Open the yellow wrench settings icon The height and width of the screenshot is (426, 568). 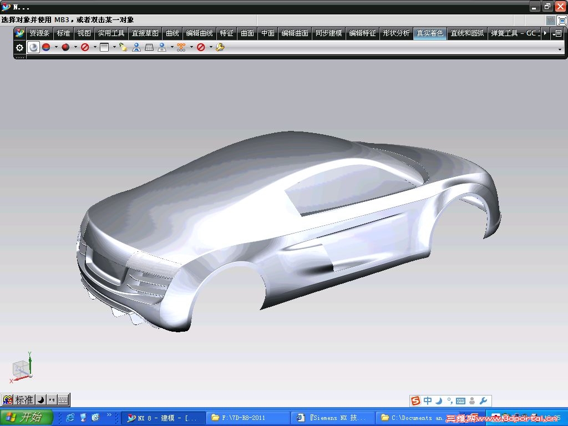[220, 47]
